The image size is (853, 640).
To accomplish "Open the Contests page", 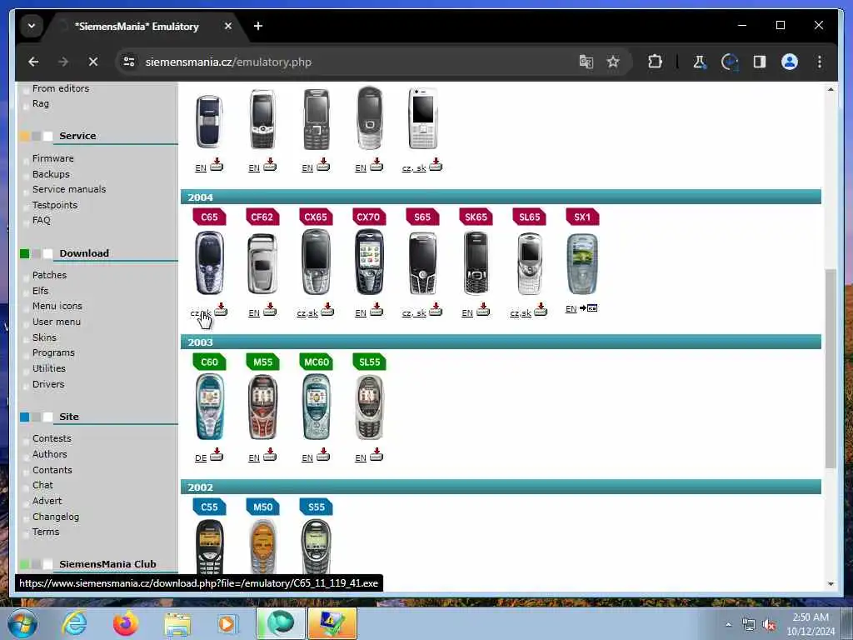I will [x=52, y=438].
